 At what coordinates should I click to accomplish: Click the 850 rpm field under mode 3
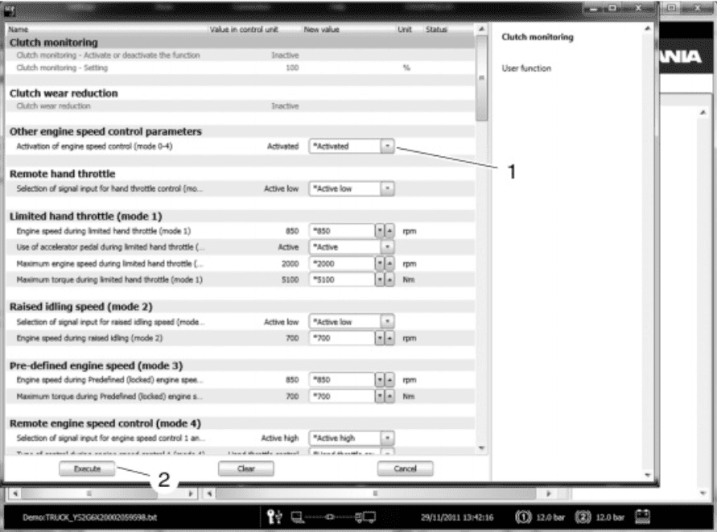[x=342, y=381]
